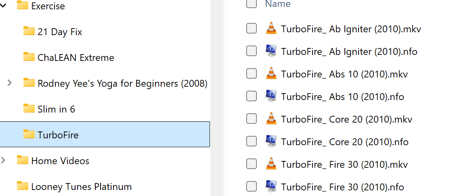Check the box for Ab Igniter mkv
This screenshot has width=451, height=196.
[x=252, y=29]
